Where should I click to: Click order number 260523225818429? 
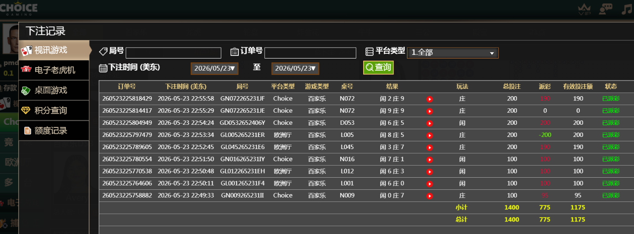(x=127, y=98)
